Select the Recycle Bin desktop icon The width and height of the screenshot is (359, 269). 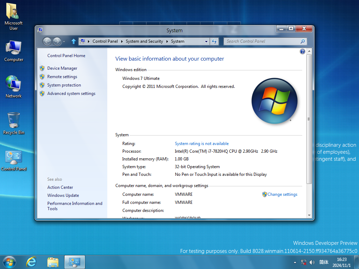[14, 124]
